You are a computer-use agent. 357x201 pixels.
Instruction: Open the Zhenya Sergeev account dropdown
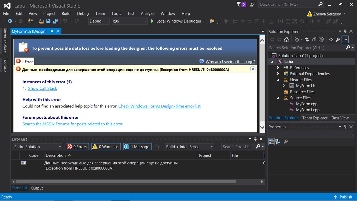coord(344,13)
